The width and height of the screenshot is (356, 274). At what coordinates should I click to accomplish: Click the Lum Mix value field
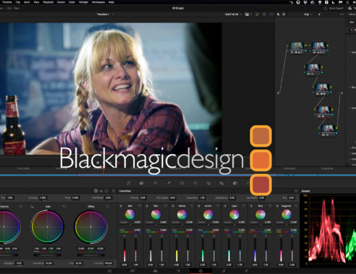click(108, 263)
